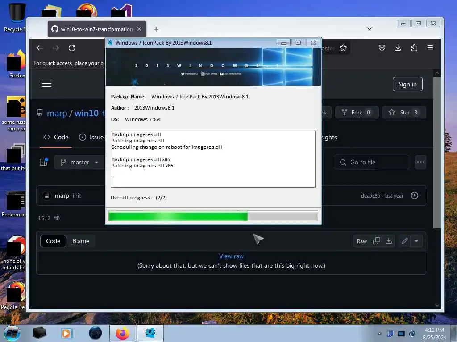Open a new Firefox tab
This screenshot has width=457, height=342.
156,29
